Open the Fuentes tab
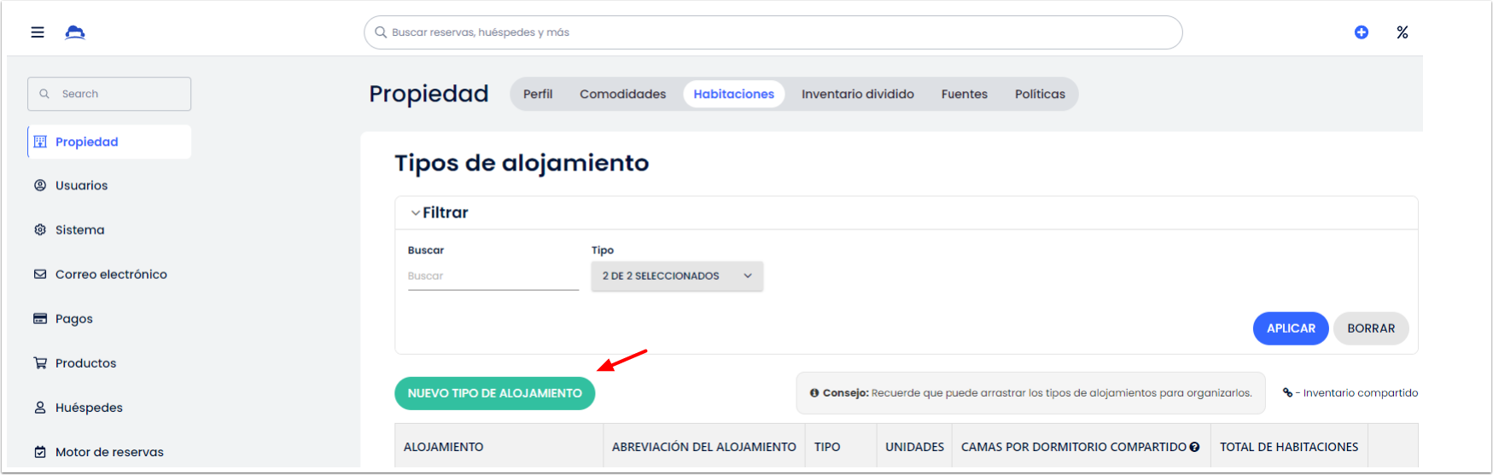Image resolution: width=1493 pixels, height=475 pixels. (965, 94)
